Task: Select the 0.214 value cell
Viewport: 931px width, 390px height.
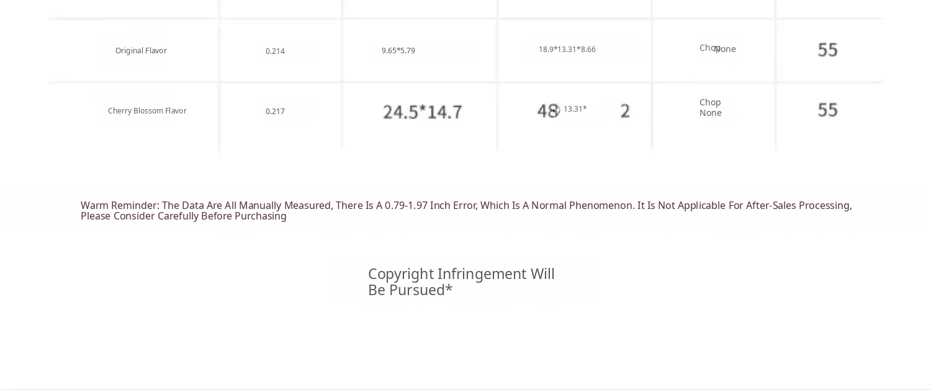Action: (x=275, y=51)
